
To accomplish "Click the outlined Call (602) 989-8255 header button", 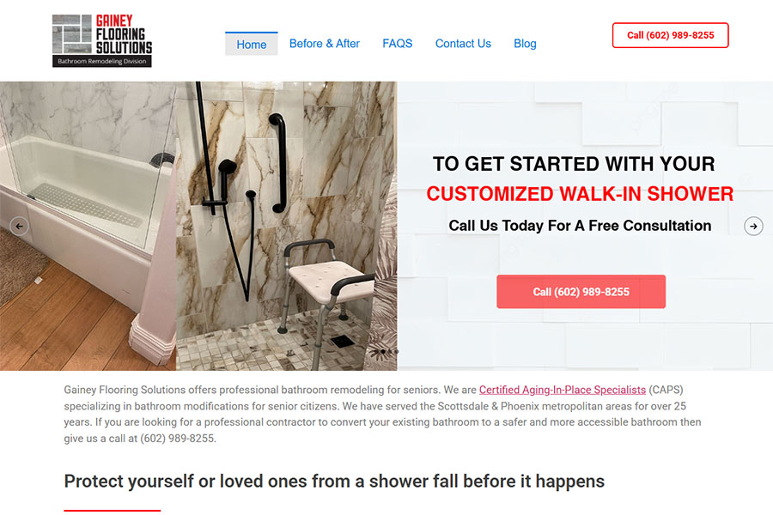I will (671, 35).
